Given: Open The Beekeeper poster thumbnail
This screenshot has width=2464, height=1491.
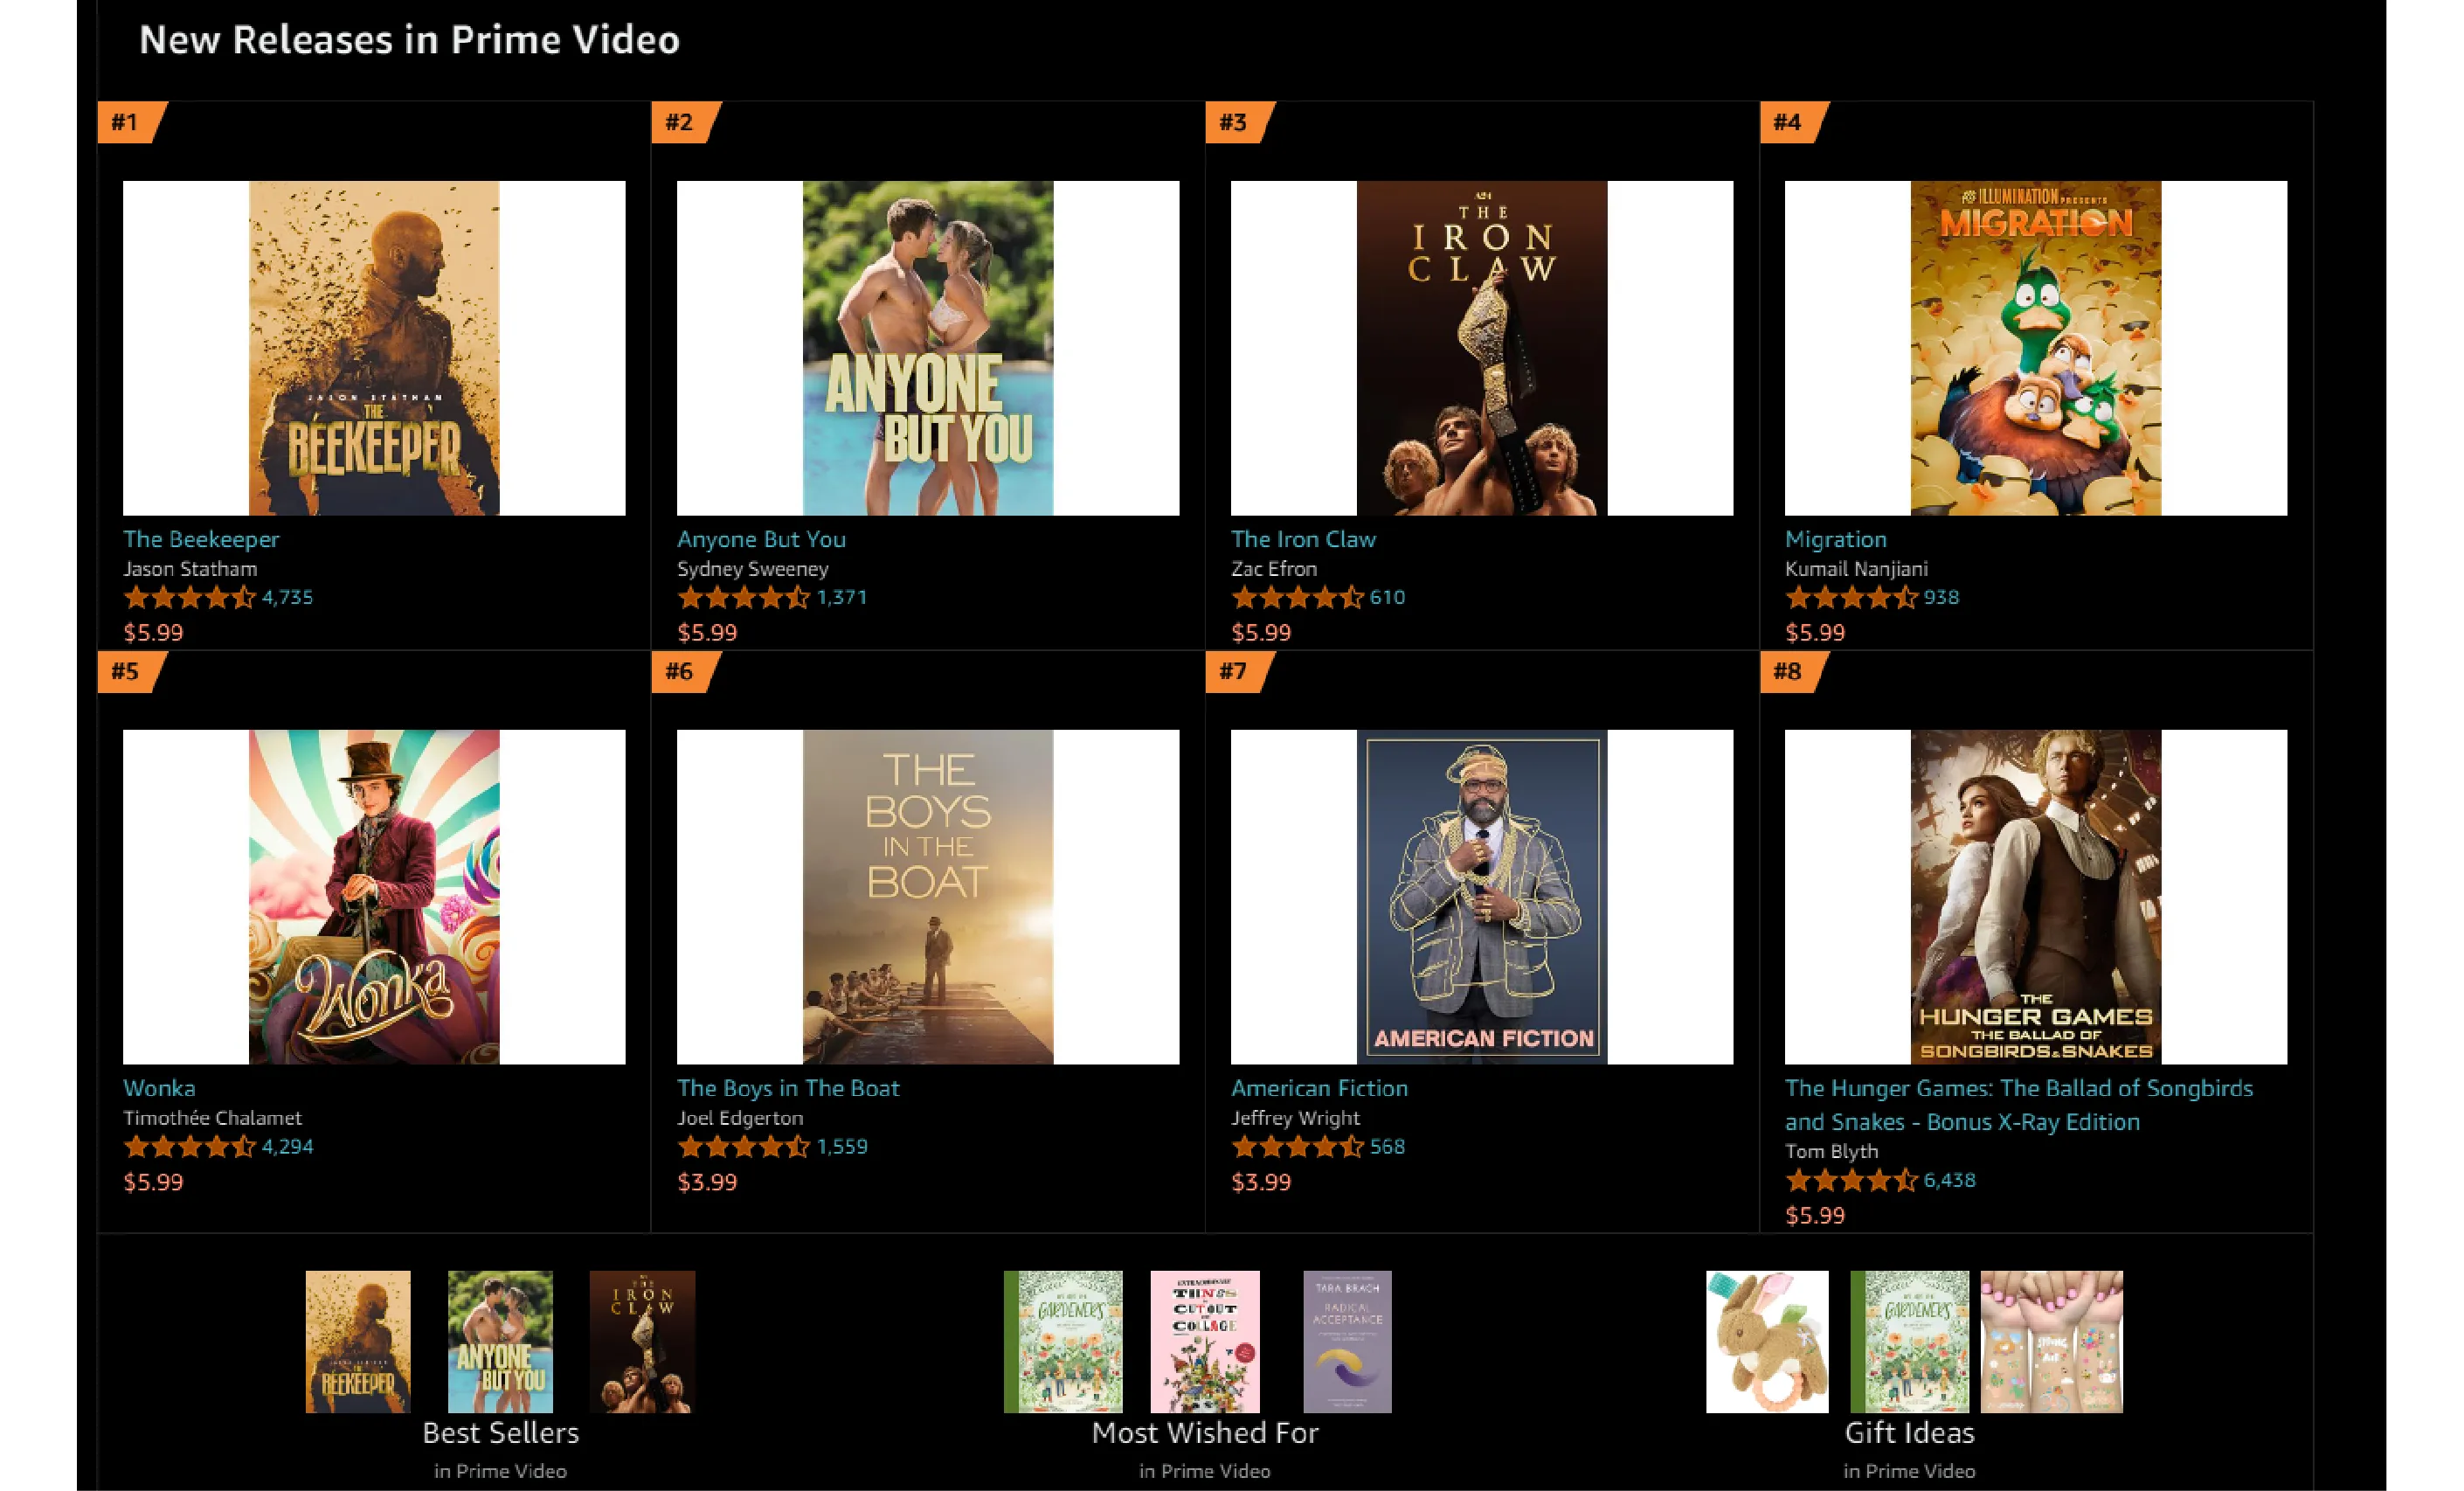Looking at the screenshot, I should (374, 348).
